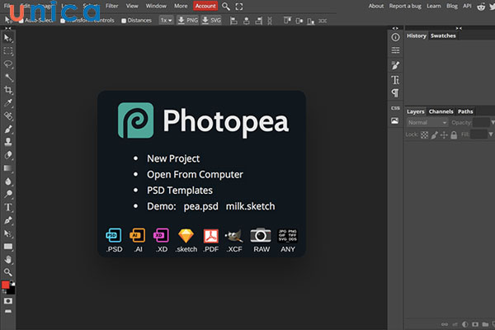The height and width of the screenshot is (330, 495).
Task: Click the red Account button
Action: 205,6
